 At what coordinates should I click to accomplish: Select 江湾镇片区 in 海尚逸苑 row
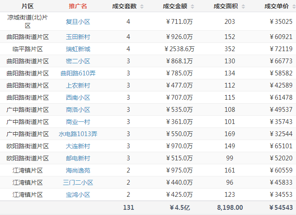(28, 170)
